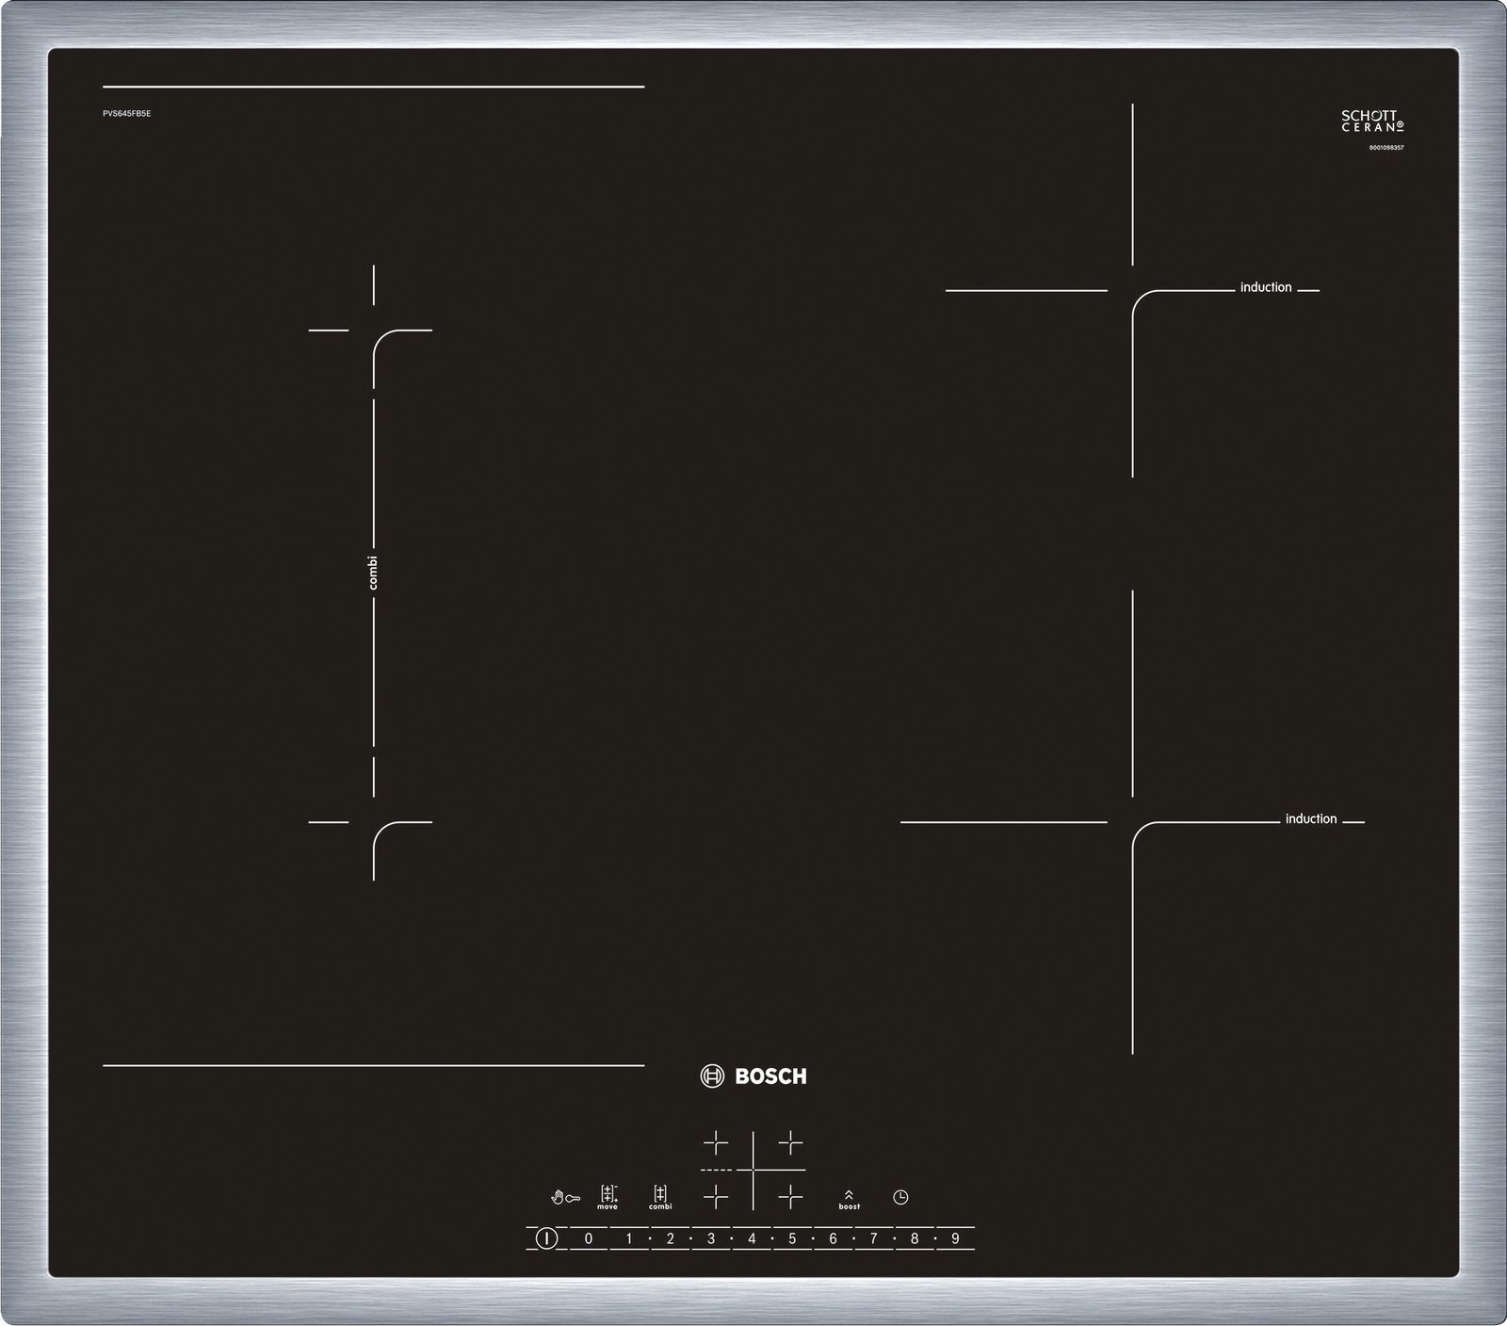
Task: Set power level to 0 on slider
Action: [x=589, y=1238]
